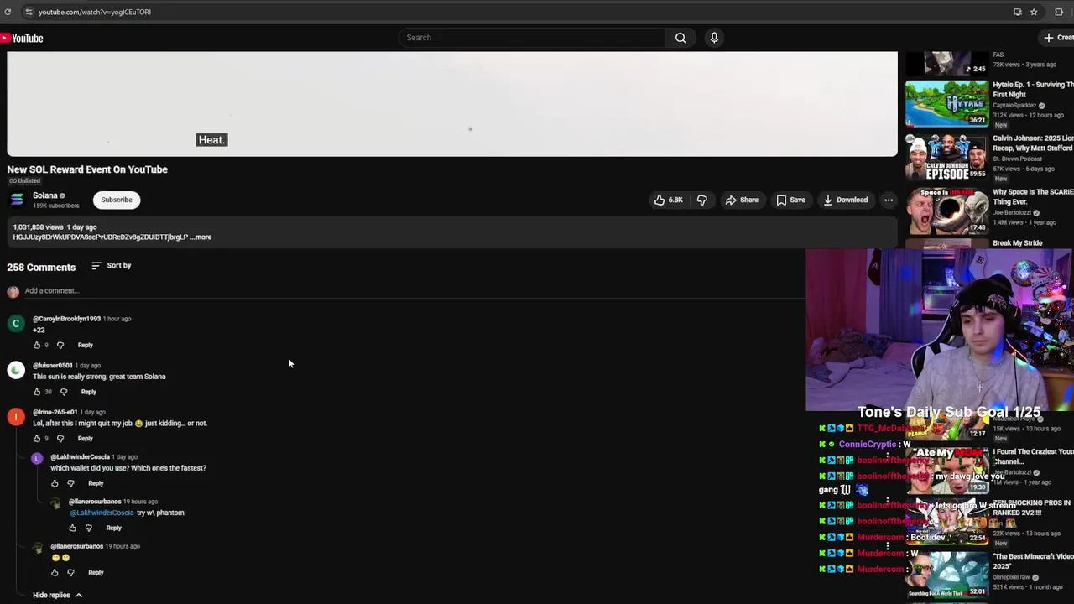The width and height of the screenshot is (1074, 604).
Task: Click the install app icon in address bar
Action: click(x=1018, y=12)
